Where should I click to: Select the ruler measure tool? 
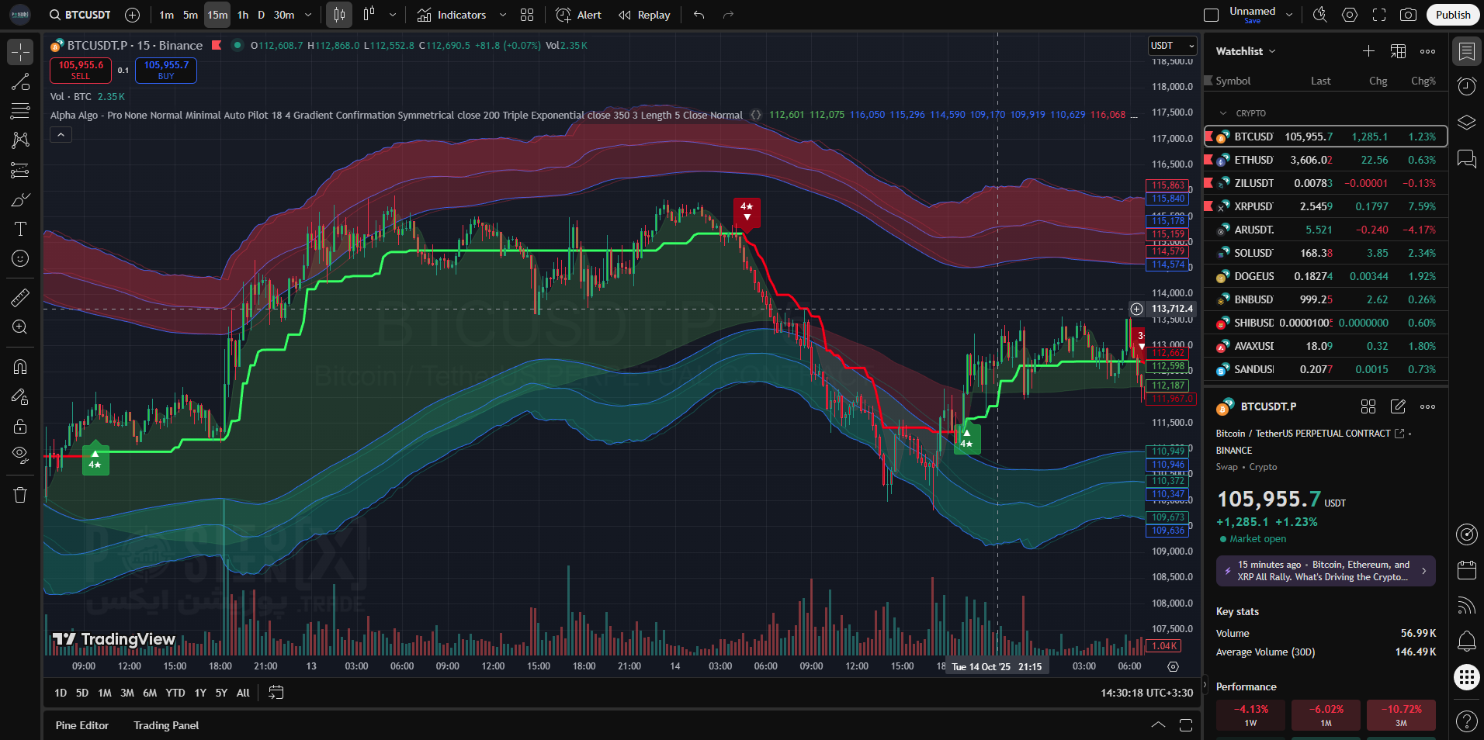click(x=20, y=297)
